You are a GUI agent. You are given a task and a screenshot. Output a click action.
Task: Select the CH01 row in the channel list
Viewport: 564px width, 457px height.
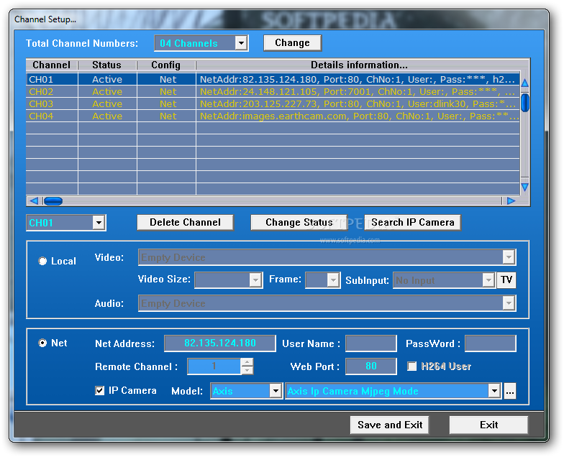(x=273, y=79)
